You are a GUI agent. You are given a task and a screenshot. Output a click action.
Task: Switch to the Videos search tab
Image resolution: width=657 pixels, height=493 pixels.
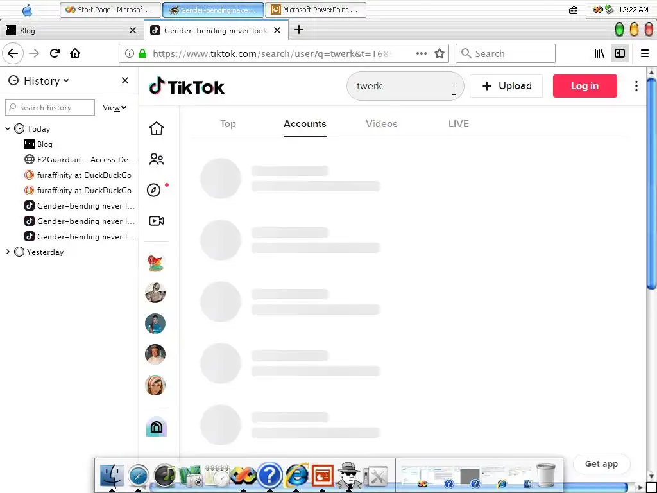[381, 124]
